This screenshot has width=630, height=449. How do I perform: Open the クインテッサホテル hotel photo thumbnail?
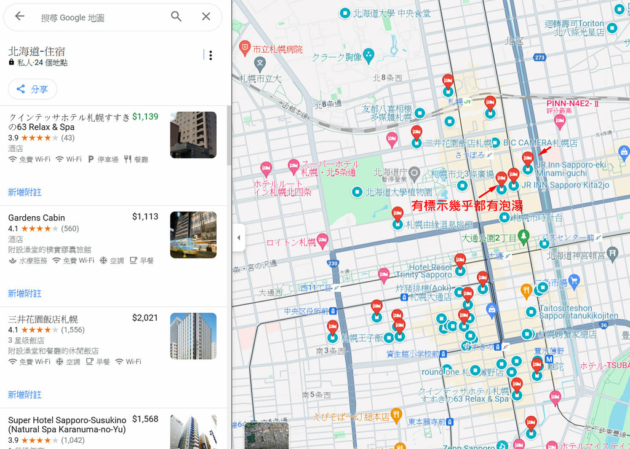coord(193,135)
